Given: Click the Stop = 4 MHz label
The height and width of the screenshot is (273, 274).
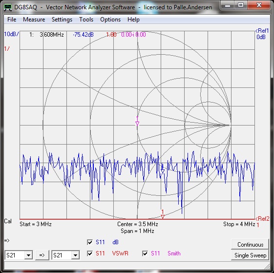Looking at the screenshot, I should (x=239, y=224).
